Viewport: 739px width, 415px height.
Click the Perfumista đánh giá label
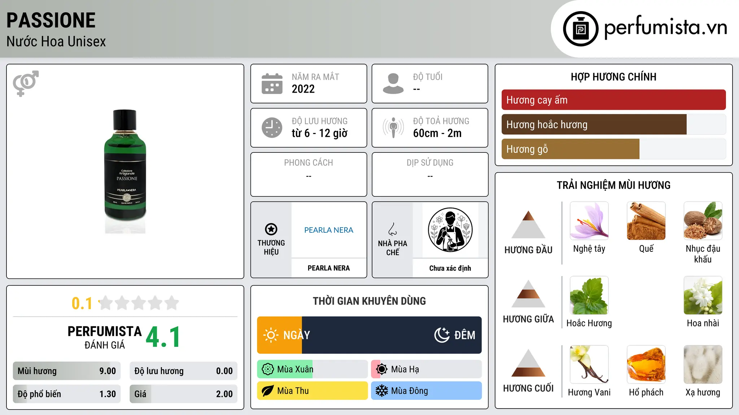pos(105,337)
